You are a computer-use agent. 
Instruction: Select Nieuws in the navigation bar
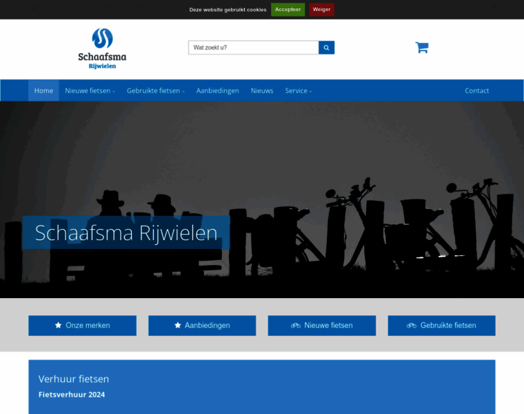[262, 90]
